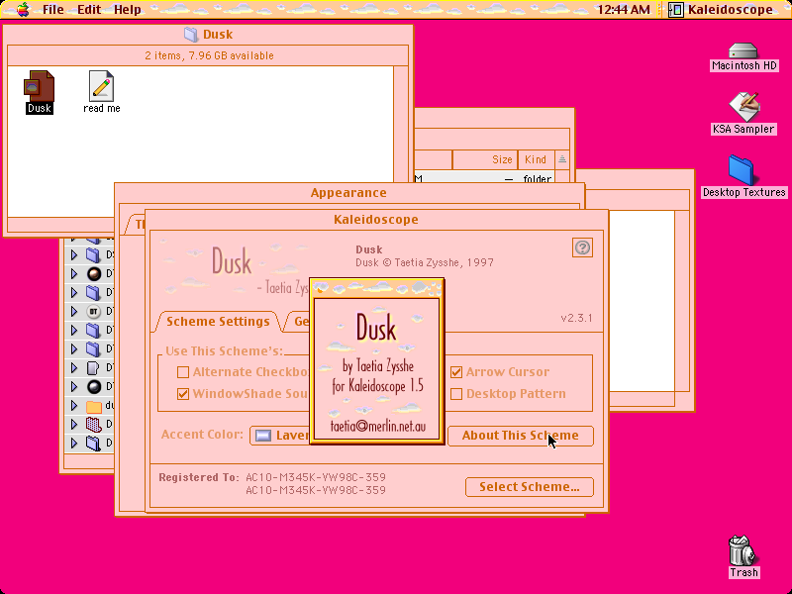Open the Accent Color popup menu
Screen dimensions: 792x594
point(280,436)
